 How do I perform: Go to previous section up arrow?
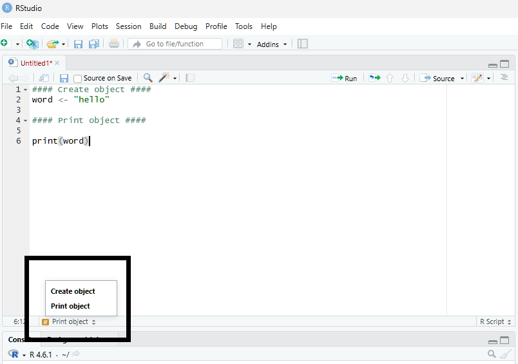(390, 79)
